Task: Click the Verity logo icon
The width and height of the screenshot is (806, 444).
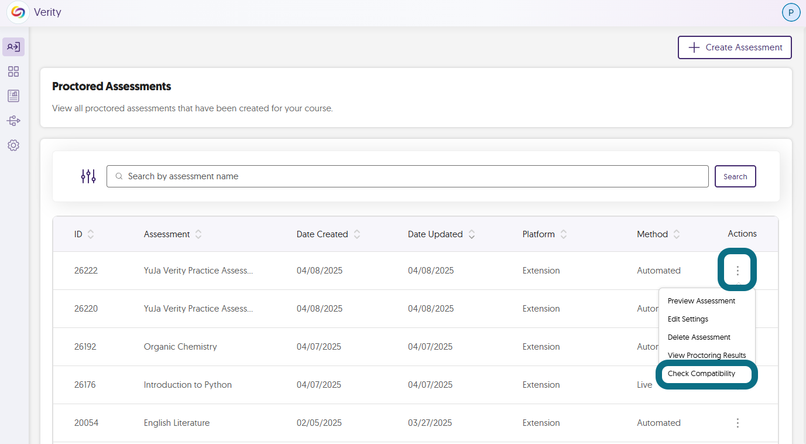Action: [18, 12]
